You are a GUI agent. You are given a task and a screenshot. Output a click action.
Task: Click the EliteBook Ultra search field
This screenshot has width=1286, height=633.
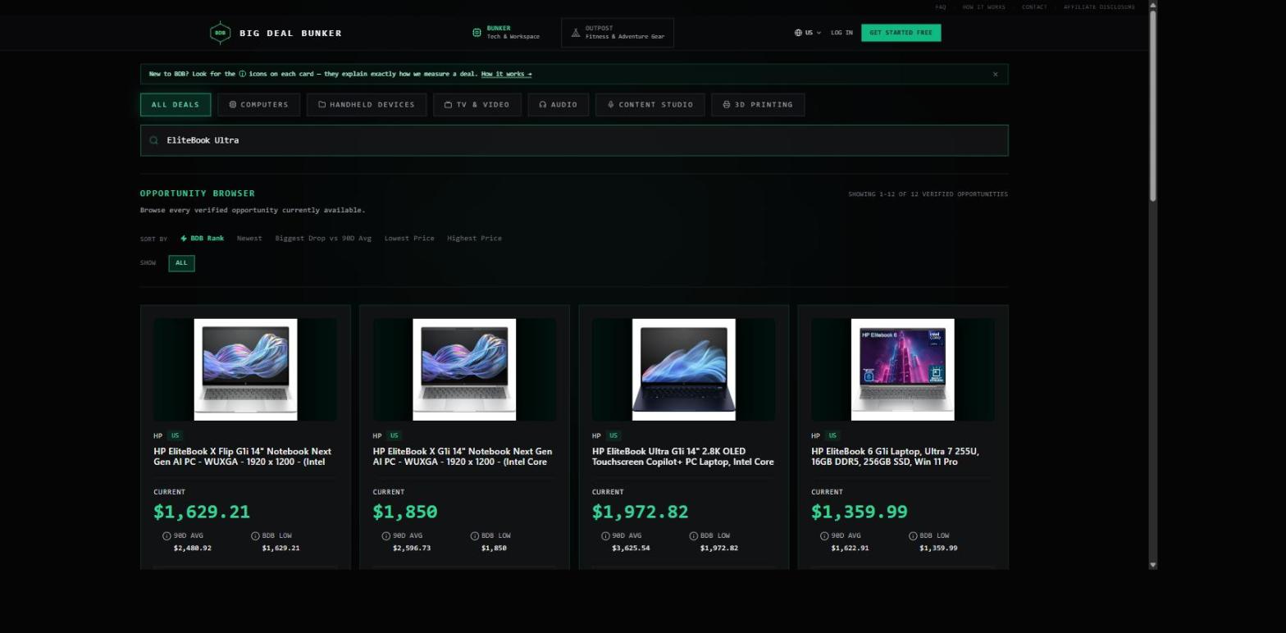coord(574,140)
